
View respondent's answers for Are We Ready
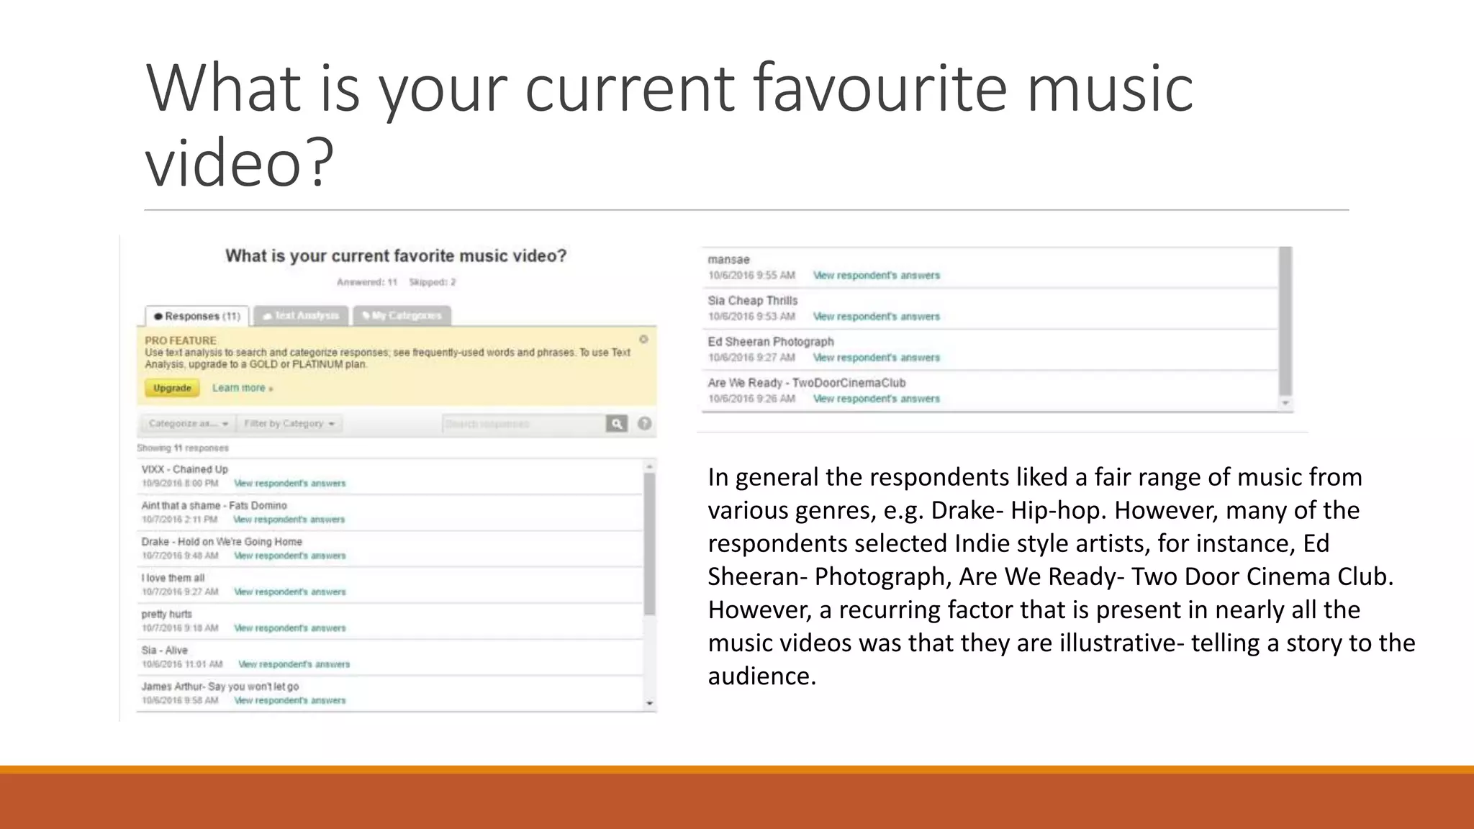click(877, 399)
